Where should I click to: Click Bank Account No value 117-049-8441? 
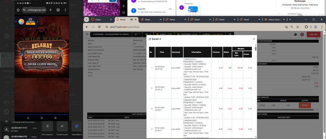tap(138, 47)
